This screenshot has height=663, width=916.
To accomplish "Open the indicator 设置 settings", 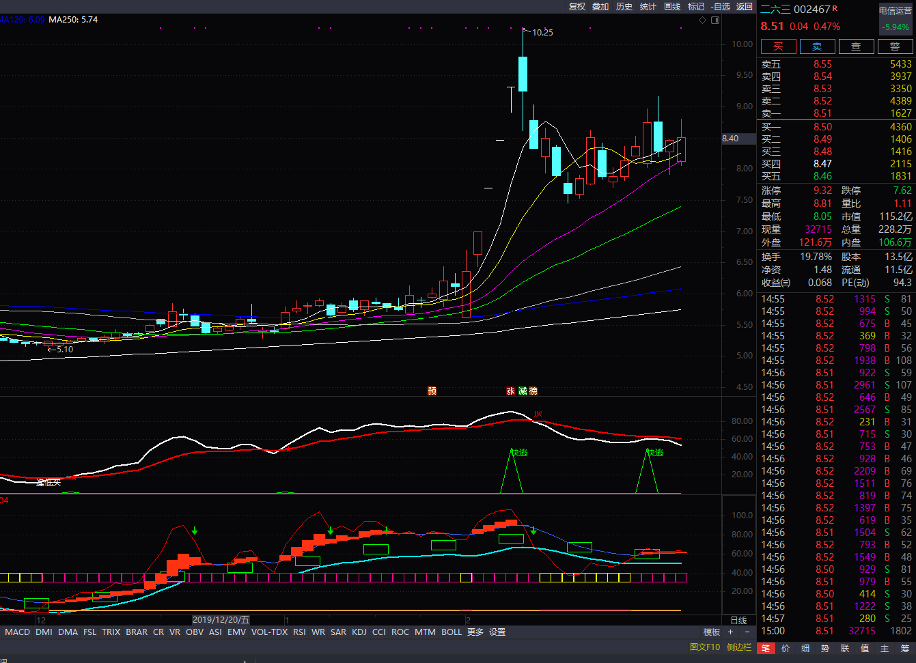I will [497, 632].
